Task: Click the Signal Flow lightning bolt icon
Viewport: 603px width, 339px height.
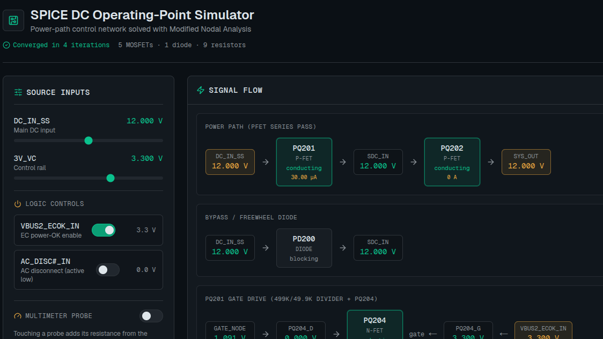Action: point(201,90)
